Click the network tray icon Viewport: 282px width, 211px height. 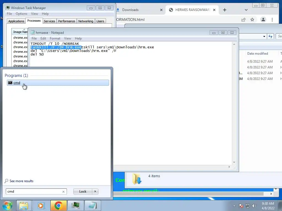[248, 206]
